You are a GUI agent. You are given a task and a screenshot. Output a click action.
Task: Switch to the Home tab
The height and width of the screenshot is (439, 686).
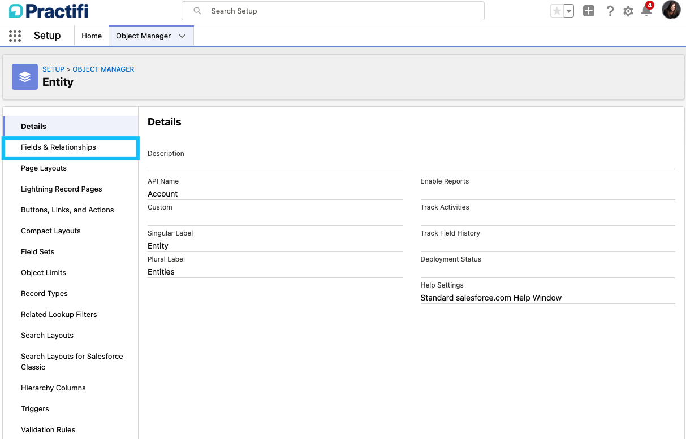[92, 36]
